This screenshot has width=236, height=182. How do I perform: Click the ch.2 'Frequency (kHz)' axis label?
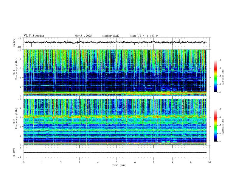coord(16,118)
